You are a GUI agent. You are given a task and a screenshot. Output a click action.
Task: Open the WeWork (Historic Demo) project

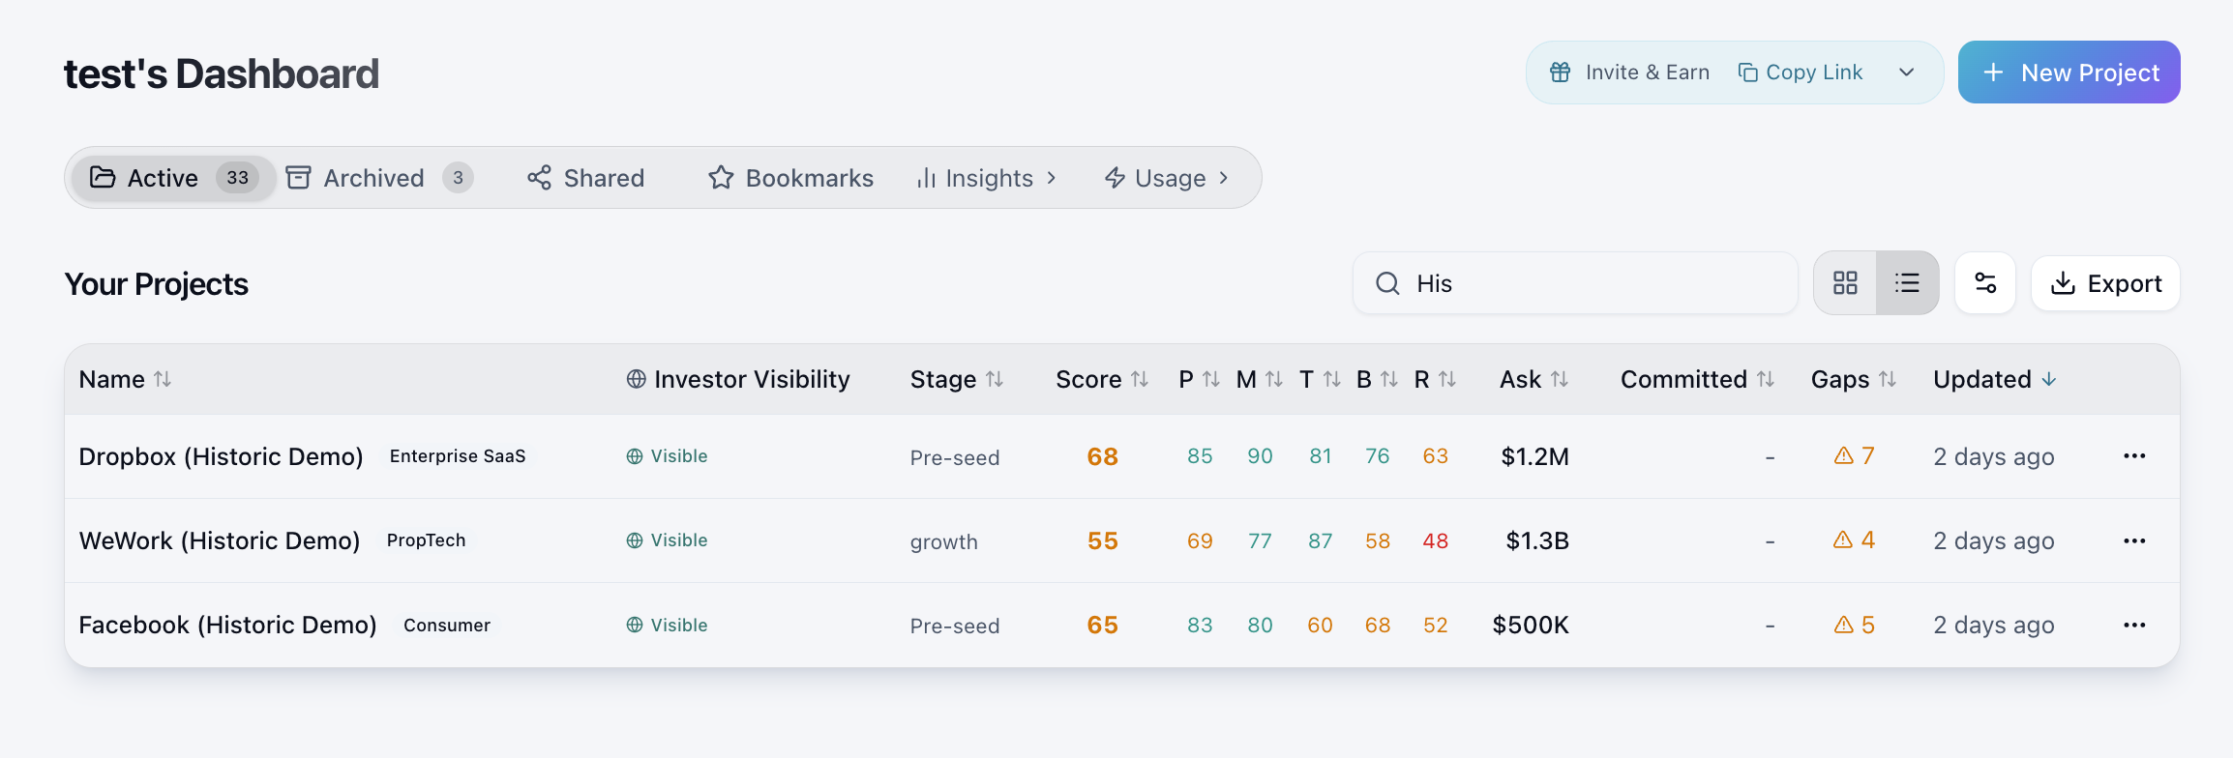(x=220, y=540)
